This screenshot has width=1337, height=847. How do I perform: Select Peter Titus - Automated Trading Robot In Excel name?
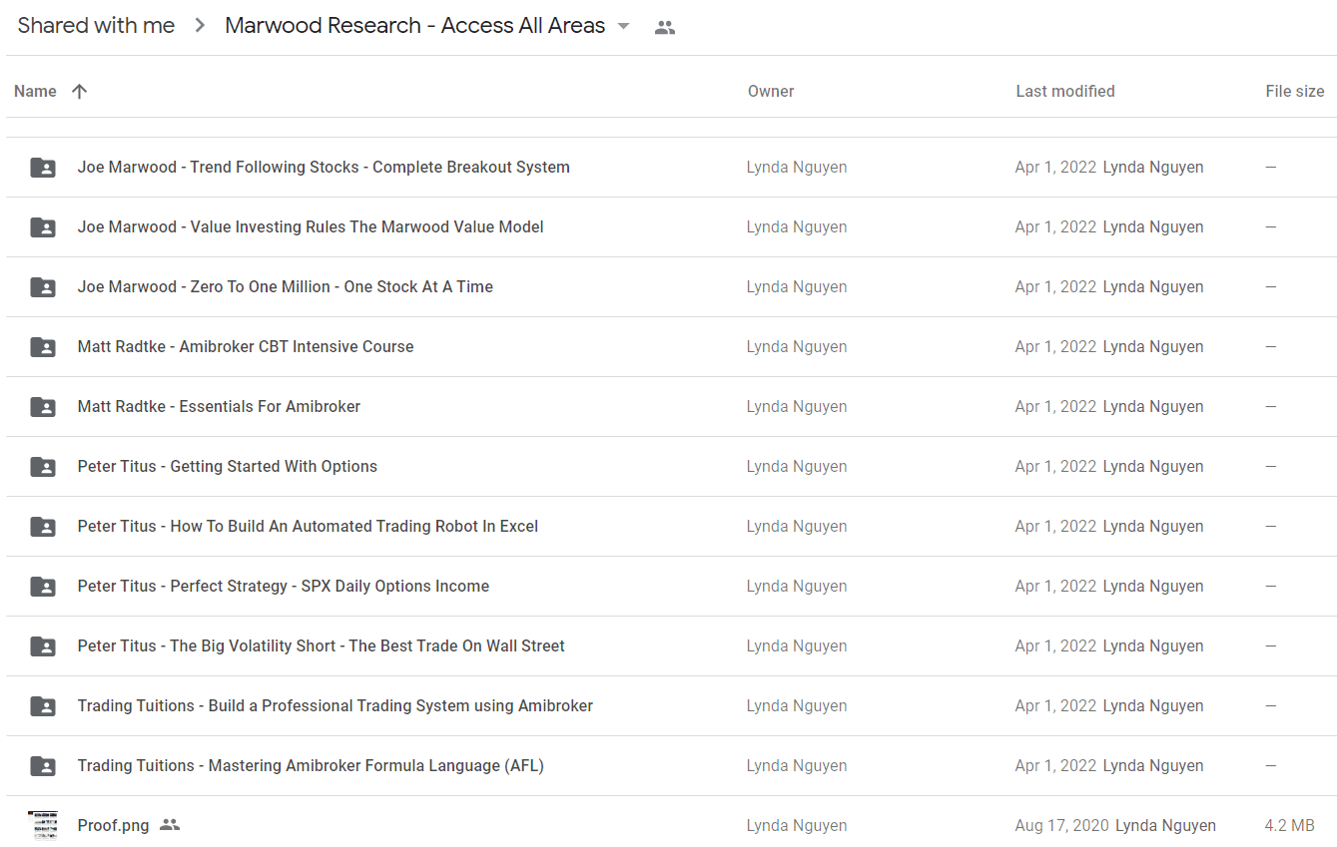[308, 527]
